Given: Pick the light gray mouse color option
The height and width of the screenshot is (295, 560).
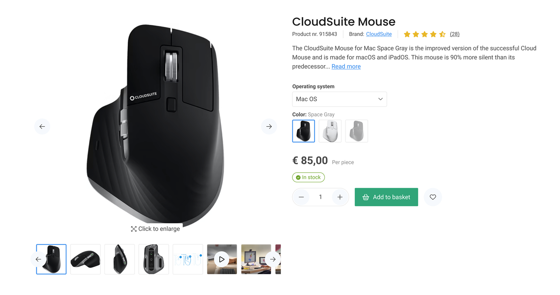Looking at the screenshot, I should (x=357, y=131).
